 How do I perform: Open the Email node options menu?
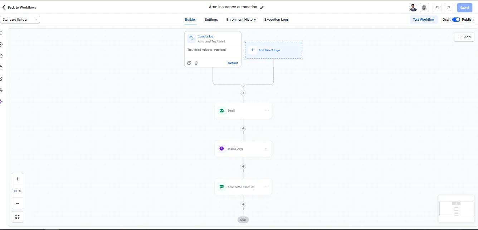tap(267, 111)
